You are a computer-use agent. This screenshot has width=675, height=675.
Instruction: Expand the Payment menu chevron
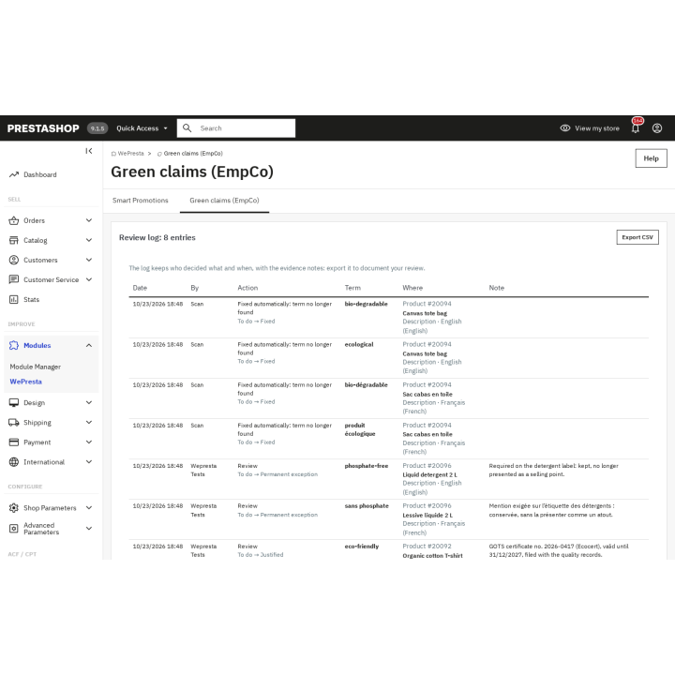tap(89, 442)
